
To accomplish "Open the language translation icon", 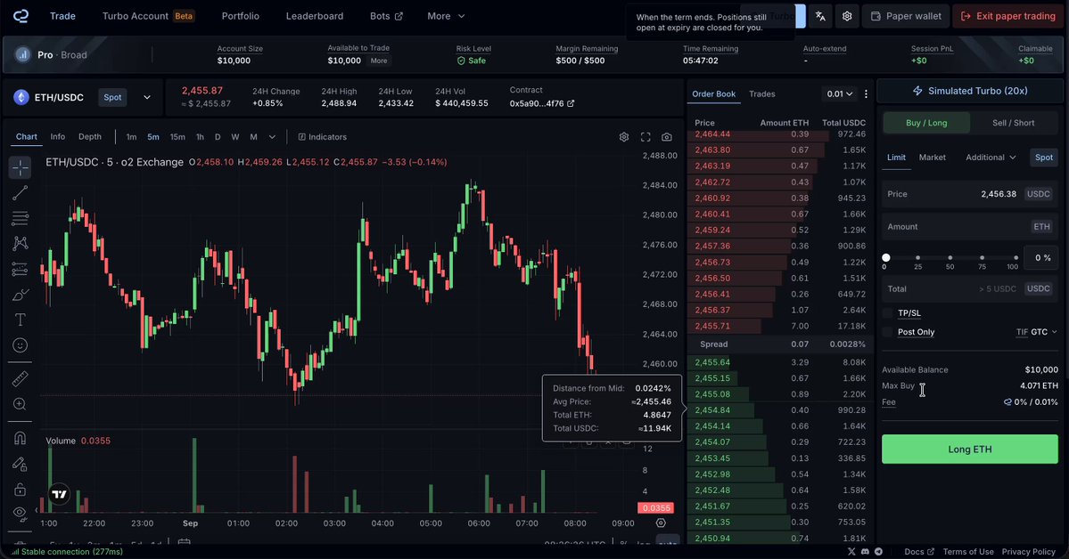I will (821, 16).
